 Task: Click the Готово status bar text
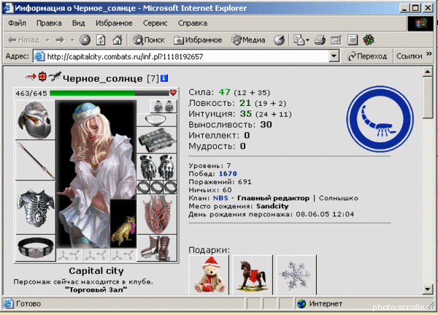point(28,303)
